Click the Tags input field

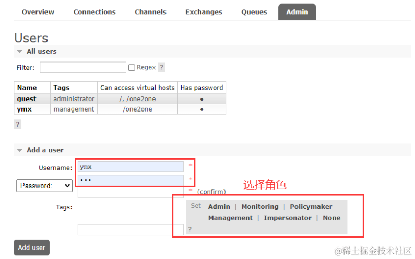tap(131, 229)
